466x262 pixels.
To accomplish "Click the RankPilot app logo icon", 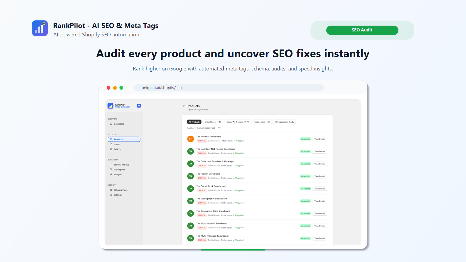I will coord(40,28).
